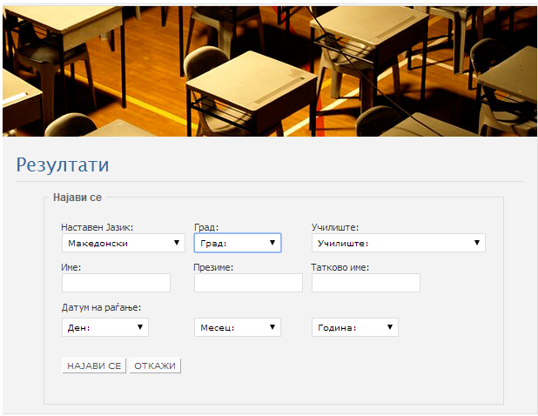Click into the Име text field
Viewport: 538px width, 416px height.
pos(116,283)
